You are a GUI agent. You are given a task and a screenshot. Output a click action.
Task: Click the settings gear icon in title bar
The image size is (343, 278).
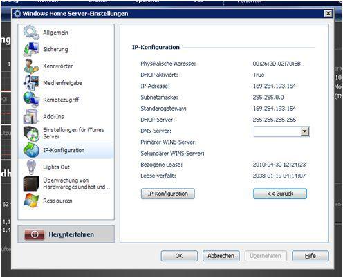point(17,14)
